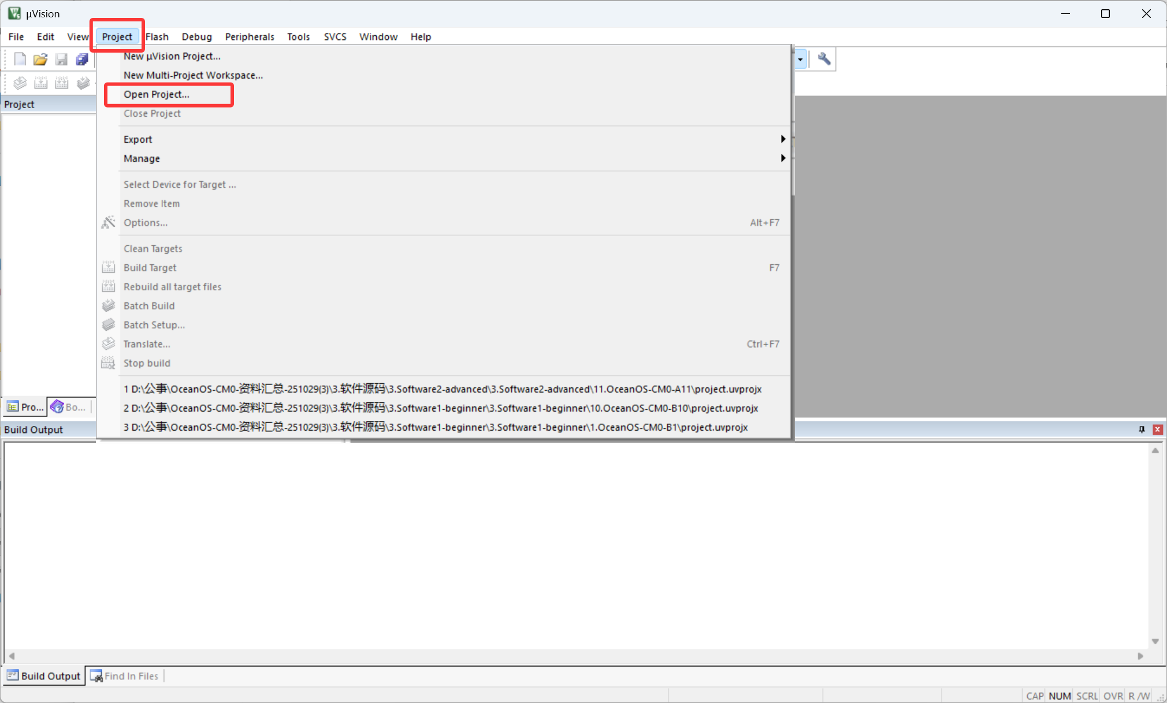1167x703 pixels.
Task: Click the Build Output scroll-down arrow
Action: pos(1155,641)
